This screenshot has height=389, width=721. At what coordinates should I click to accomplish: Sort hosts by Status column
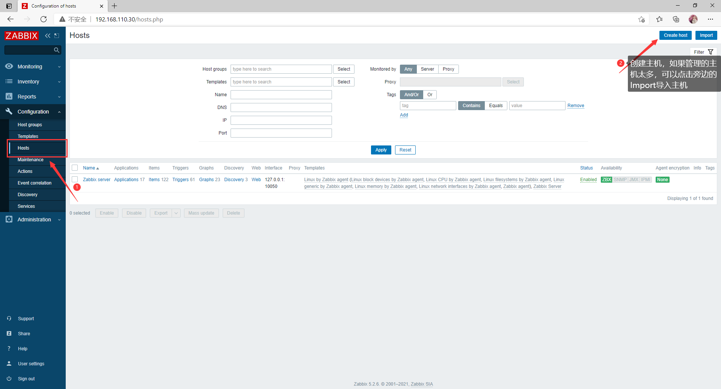pyautogui.click(x=586, y=168)
